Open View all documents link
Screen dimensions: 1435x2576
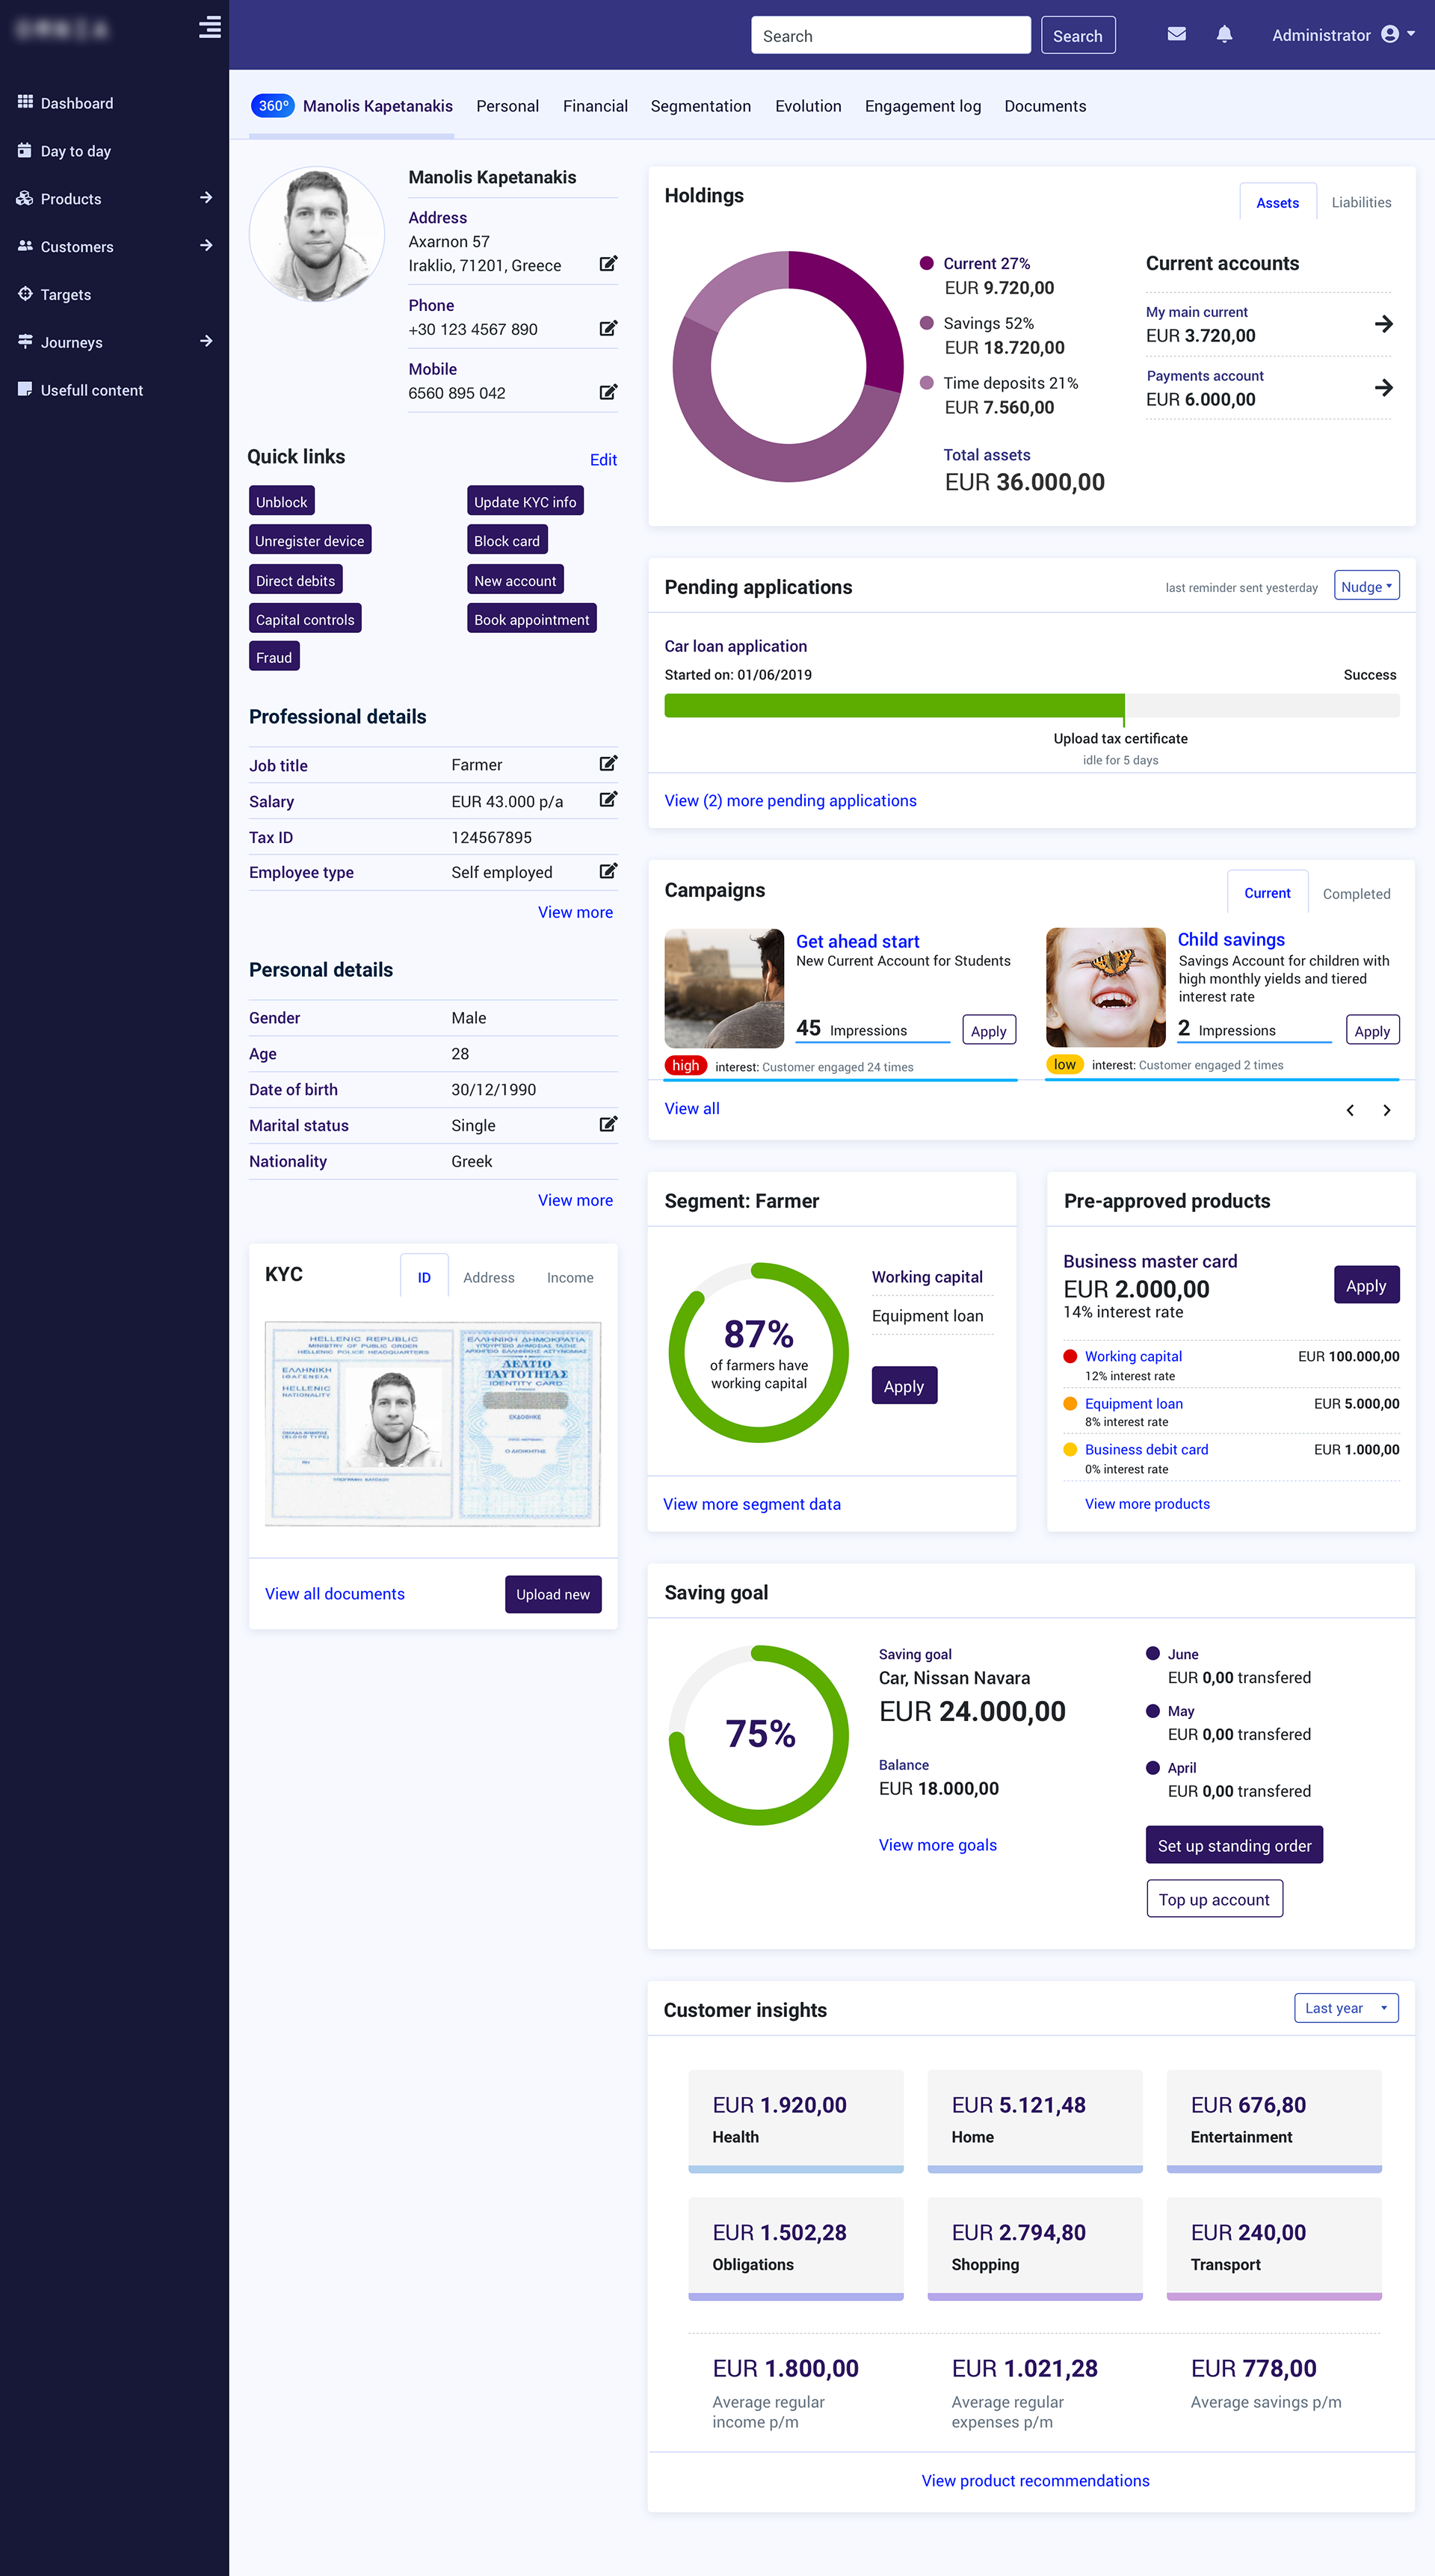point(335,1594)
